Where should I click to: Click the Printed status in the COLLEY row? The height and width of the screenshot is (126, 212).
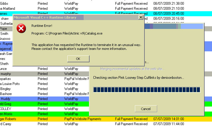(x=42, y=109)
